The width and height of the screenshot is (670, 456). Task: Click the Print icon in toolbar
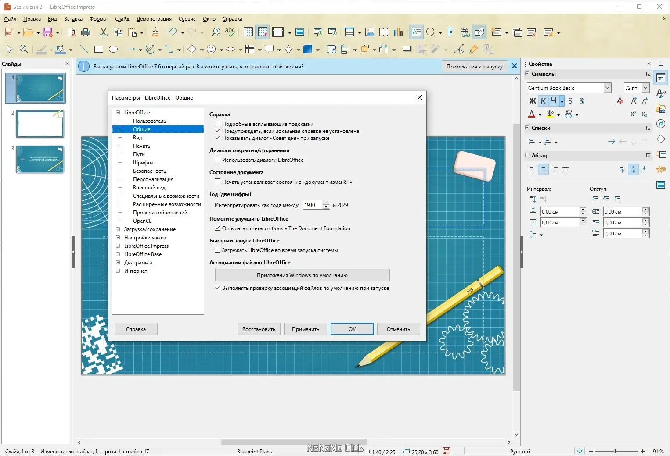86,32
